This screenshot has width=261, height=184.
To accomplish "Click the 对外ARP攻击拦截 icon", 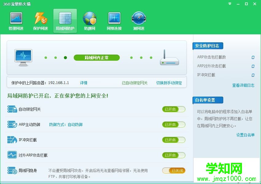I will (12, 155).
